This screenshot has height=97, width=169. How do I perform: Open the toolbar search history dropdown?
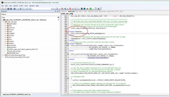coord(52,9)
